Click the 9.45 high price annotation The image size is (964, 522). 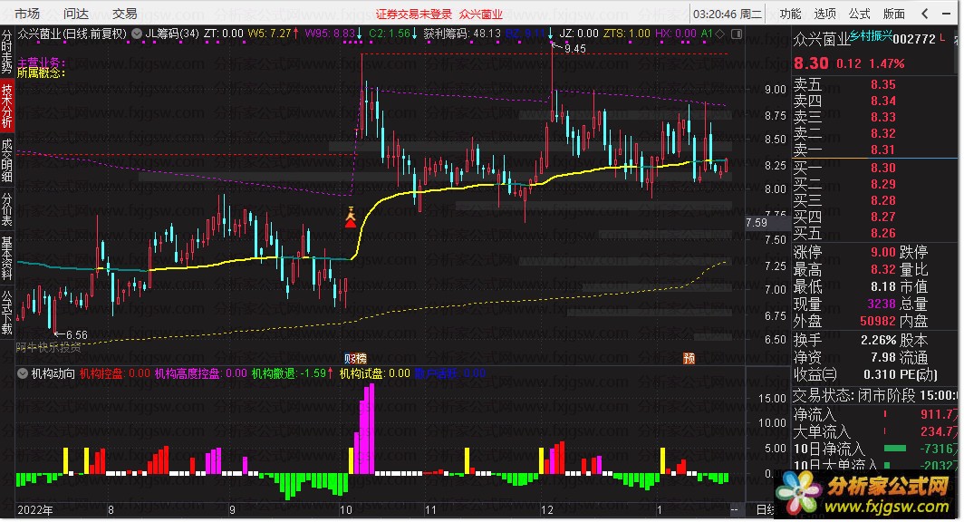click(x=574, y=49)
